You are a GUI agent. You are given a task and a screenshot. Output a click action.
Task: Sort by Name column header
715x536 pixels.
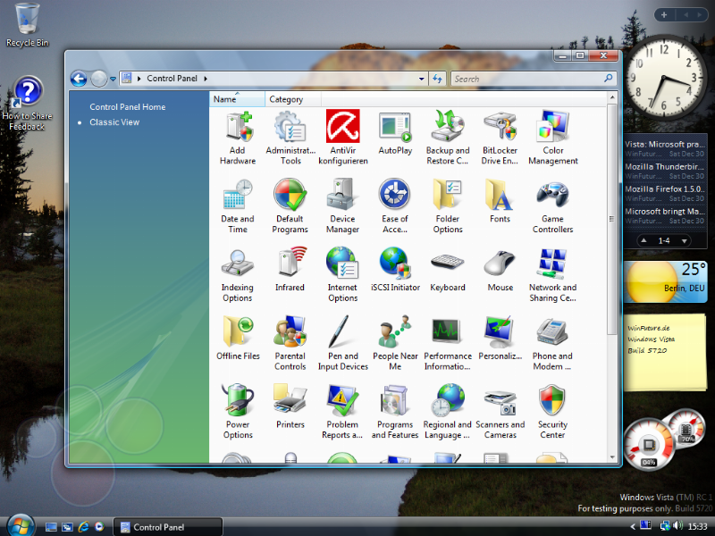(x=237, y=99)
